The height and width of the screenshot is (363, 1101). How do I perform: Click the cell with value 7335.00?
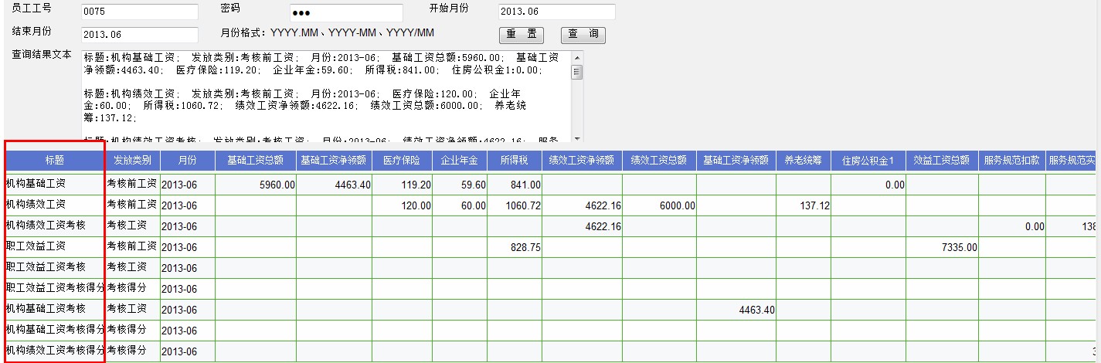coord(942,247)
